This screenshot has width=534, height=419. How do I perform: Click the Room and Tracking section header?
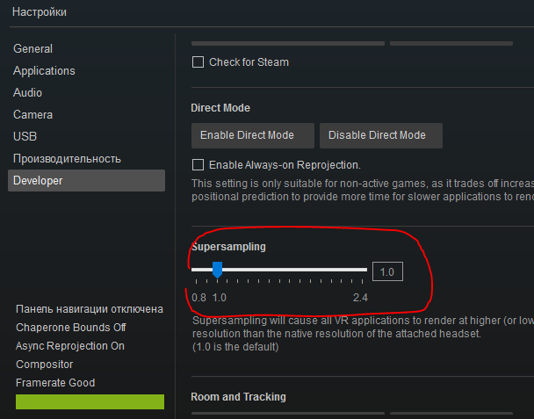click(x=238, y=397)
